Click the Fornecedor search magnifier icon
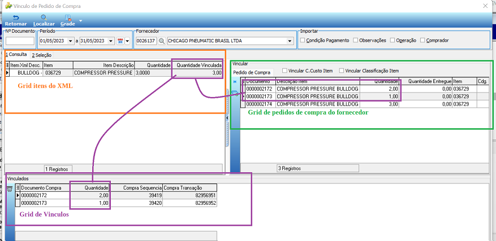 pos(162,41)
